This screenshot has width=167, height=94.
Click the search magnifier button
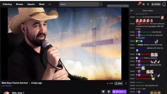(x=101, y=4)
